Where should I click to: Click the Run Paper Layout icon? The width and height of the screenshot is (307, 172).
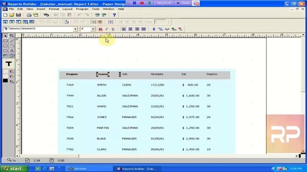tap(97, 15)
